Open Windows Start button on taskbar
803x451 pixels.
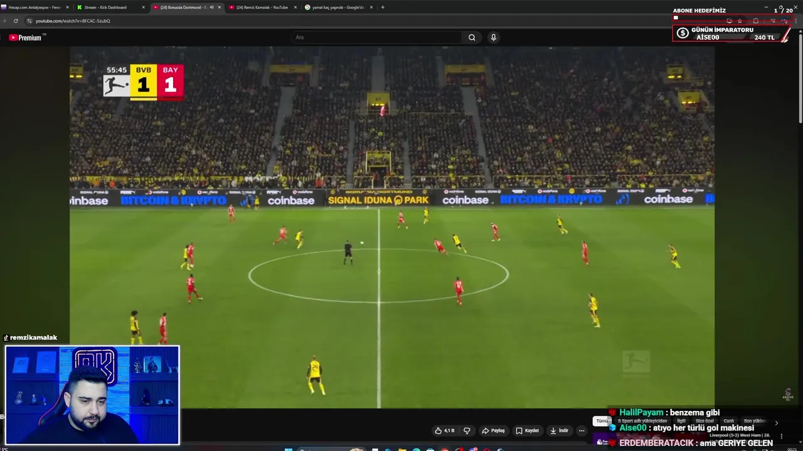click(289, 448)
